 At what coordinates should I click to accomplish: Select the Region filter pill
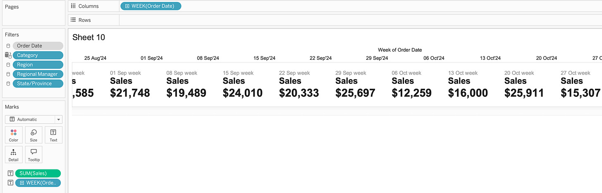38,65
